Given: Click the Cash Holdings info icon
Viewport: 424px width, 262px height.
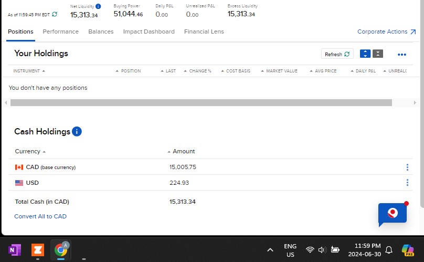Looking at the screenshot, I should coord(77,132).
